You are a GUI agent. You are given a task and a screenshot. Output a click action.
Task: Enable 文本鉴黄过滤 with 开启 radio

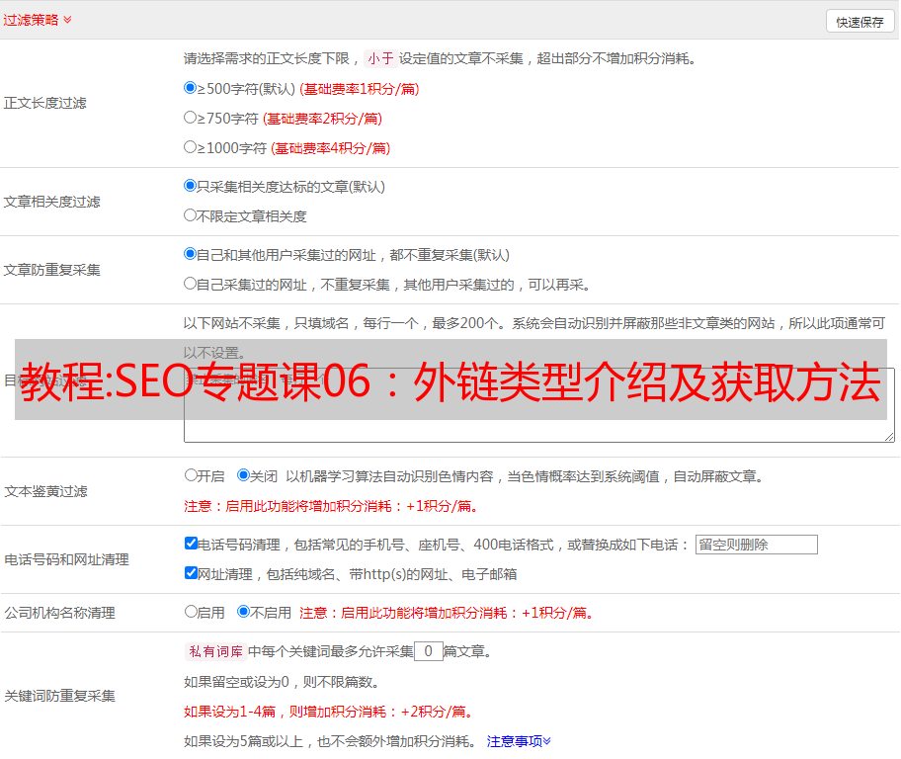coord(191,475)
